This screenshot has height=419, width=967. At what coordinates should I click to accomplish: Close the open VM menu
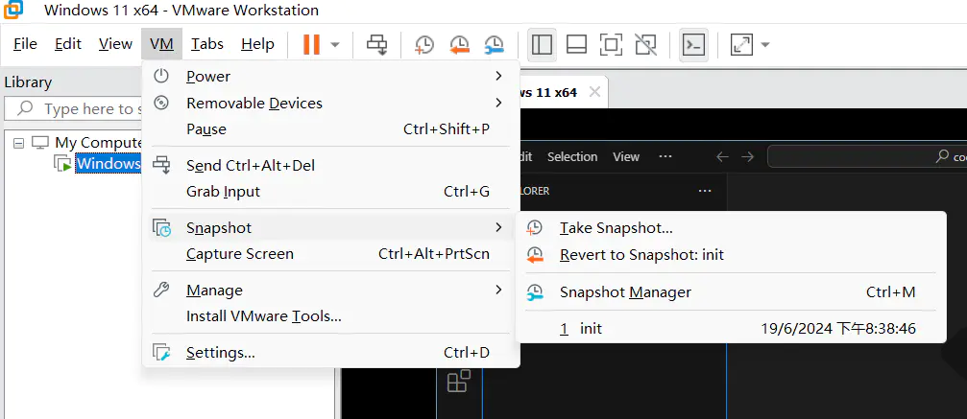pyautogui.click(x=161, y=44)
